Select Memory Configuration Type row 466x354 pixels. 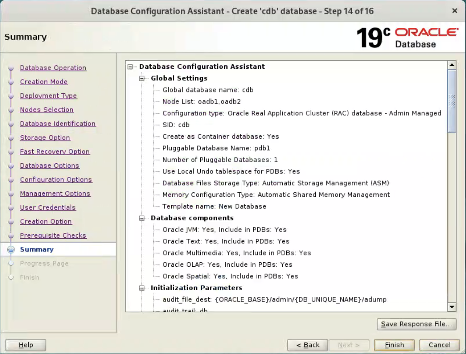(276, 194)
